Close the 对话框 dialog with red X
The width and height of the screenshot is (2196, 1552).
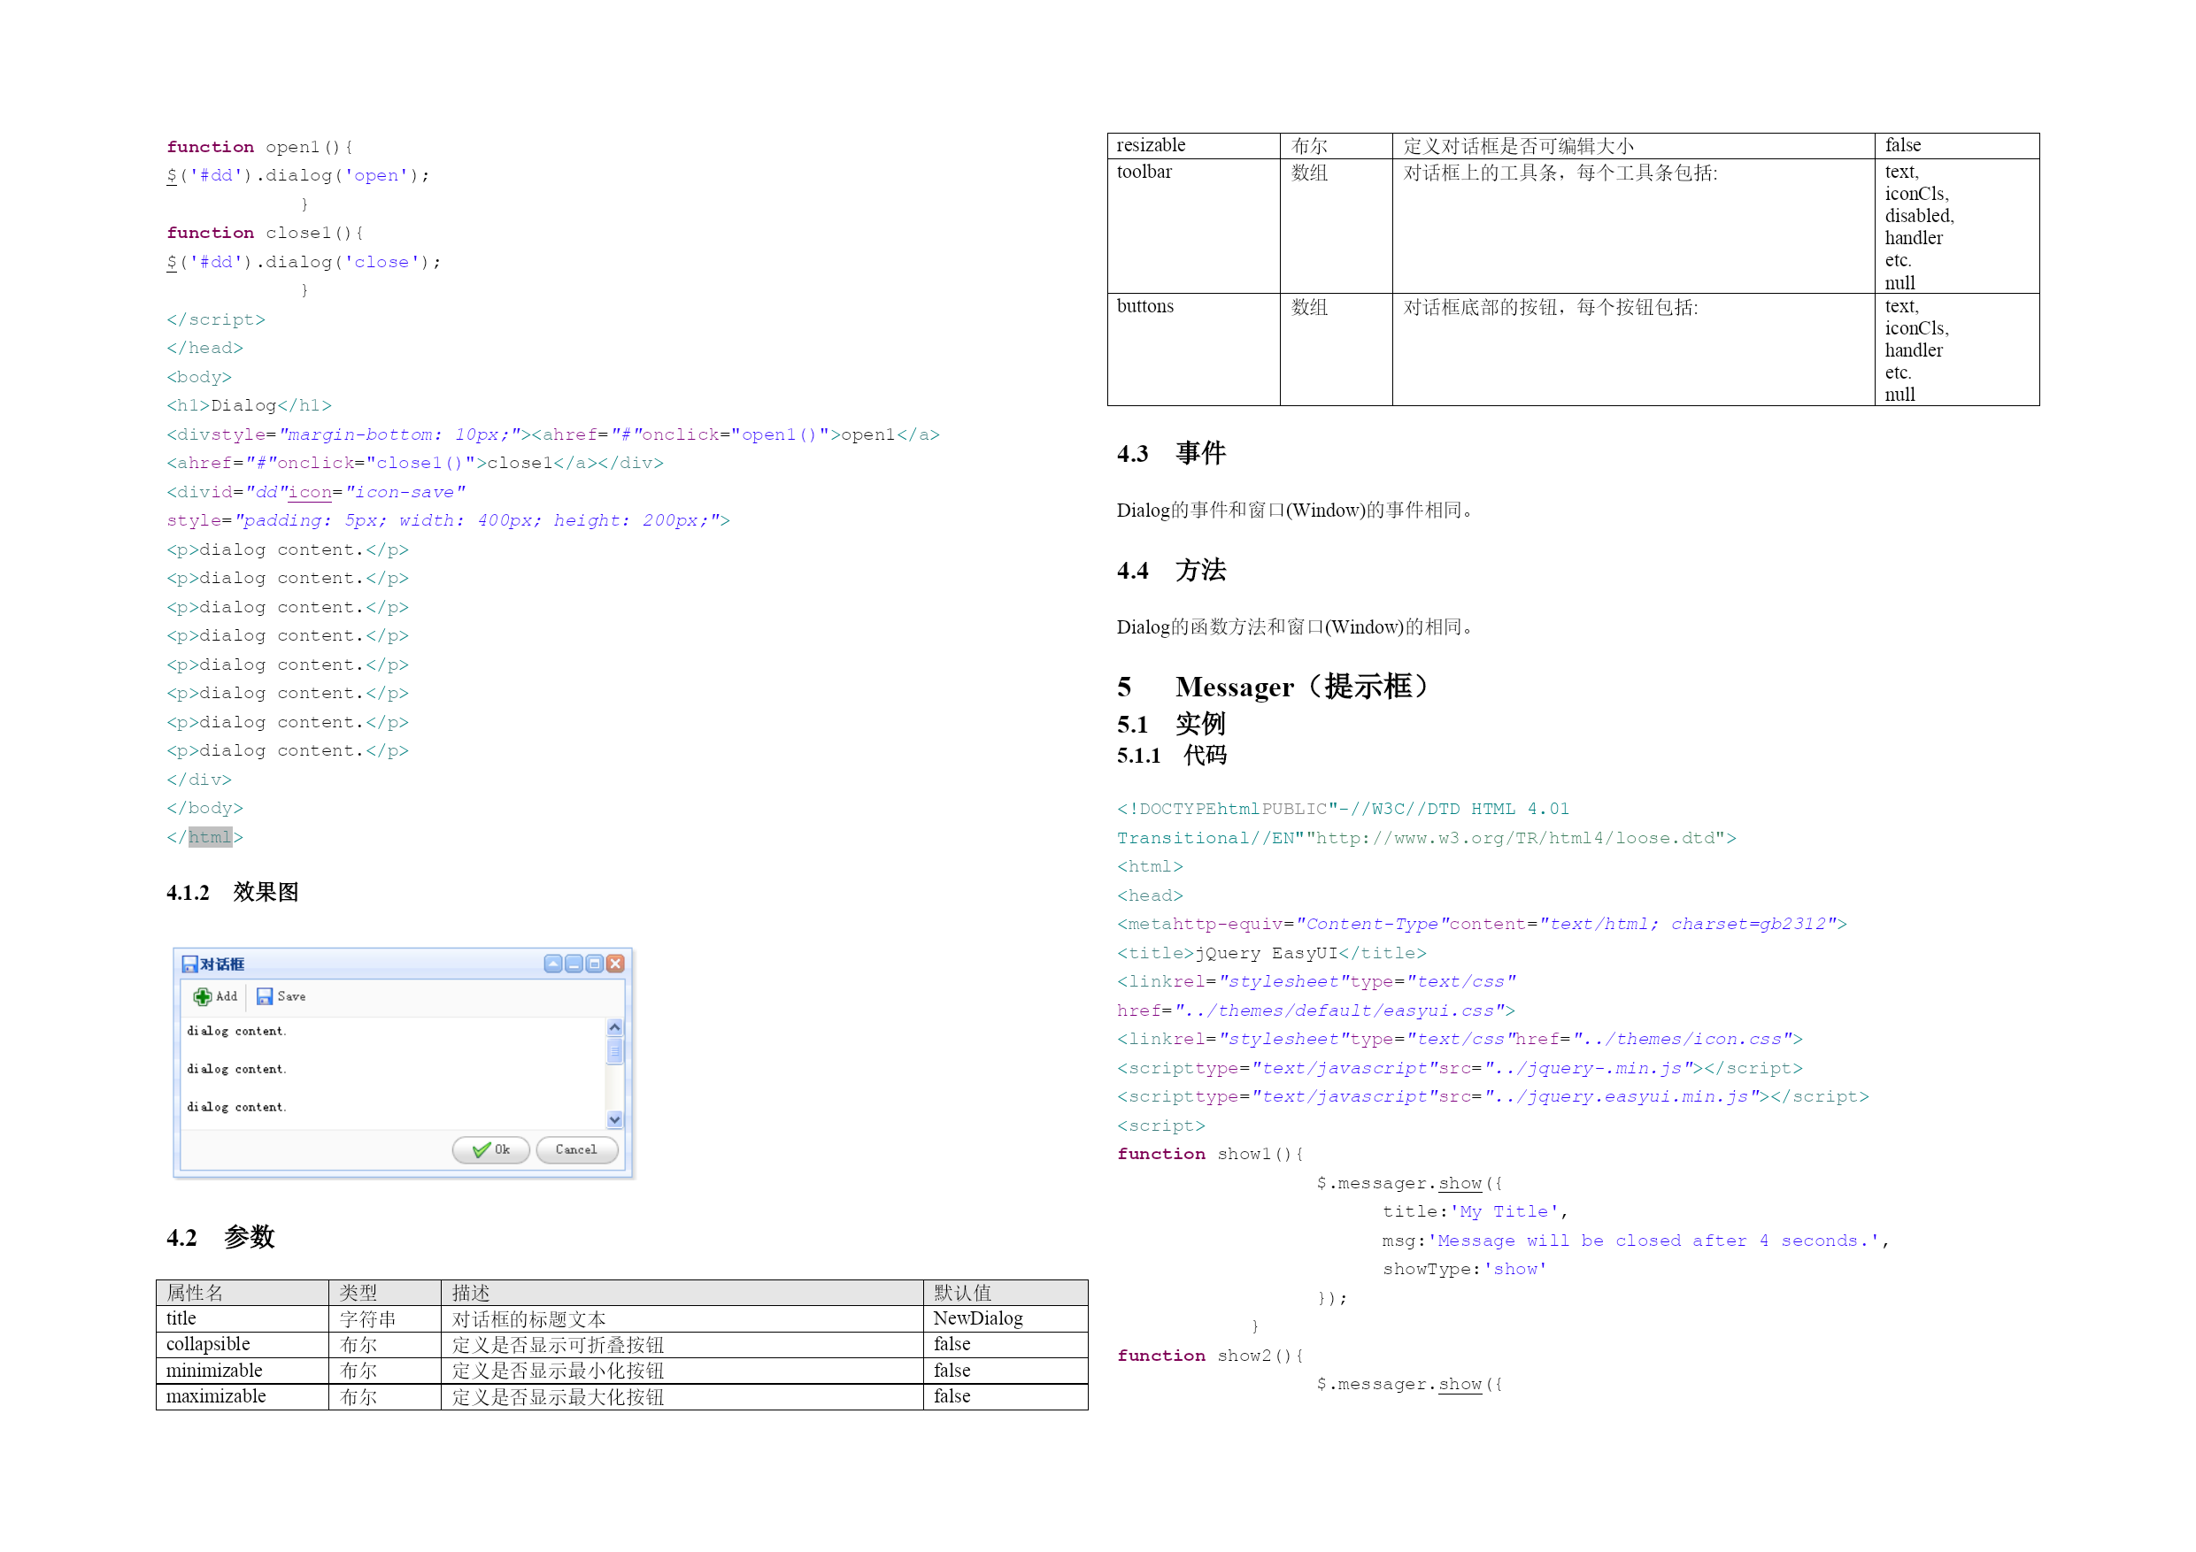(x=616, y=964)
